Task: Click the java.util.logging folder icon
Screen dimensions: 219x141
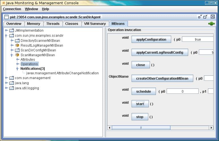Action: (x=11, y=88)
